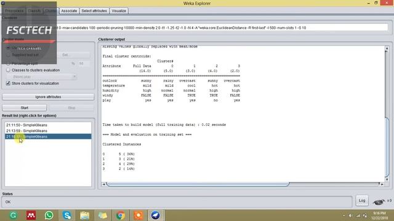Open the sticky notes taskbar icon
The width and height of the screenshot is (394, 221).
[x=103, y=215]
